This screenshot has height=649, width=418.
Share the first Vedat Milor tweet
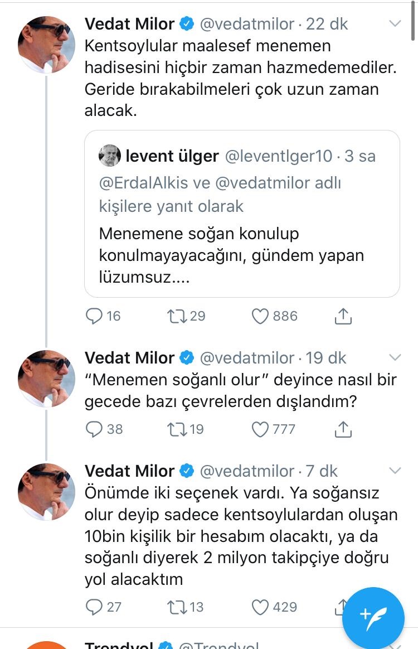[x=343, y=316]
